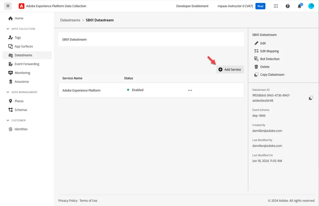The height and width of the screenshot is (206, 319).
Task: Open the mpaas-instructor-0 sandbox selector
Action: (x=235, y=6)
